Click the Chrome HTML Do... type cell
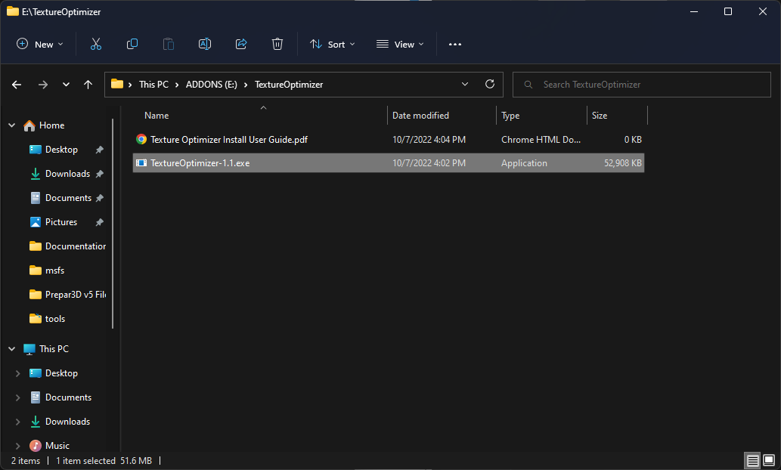781x470 pixels. pos(541,139)
